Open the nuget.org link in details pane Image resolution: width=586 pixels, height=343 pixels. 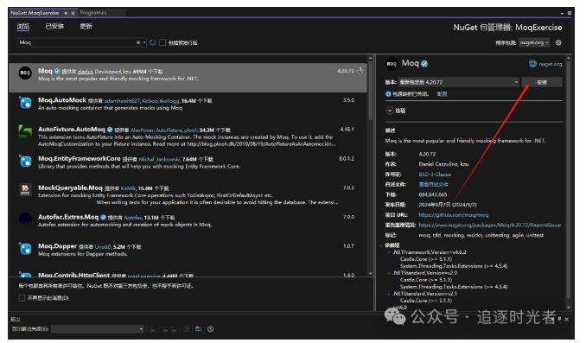click(x=550, y=64)
